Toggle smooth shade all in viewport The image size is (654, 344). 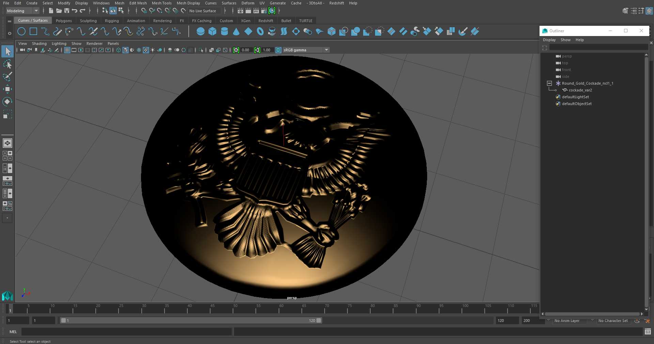click(125, 50)
